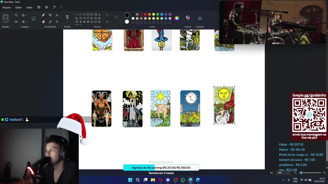Click The Tower tarot card image
The width and height of the screenshot is (328, 184).
click(132, 109)
